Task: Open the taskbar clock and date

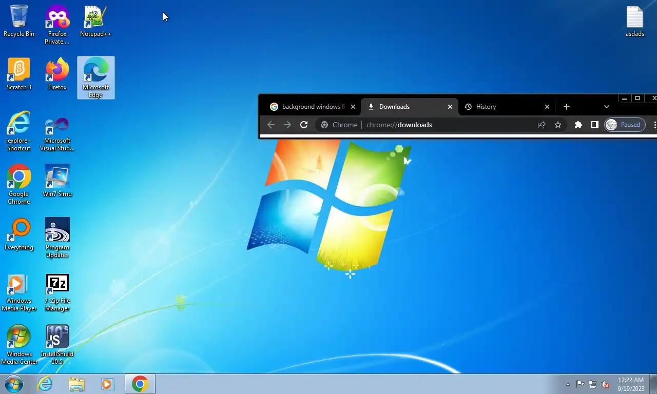Action: 631,384
